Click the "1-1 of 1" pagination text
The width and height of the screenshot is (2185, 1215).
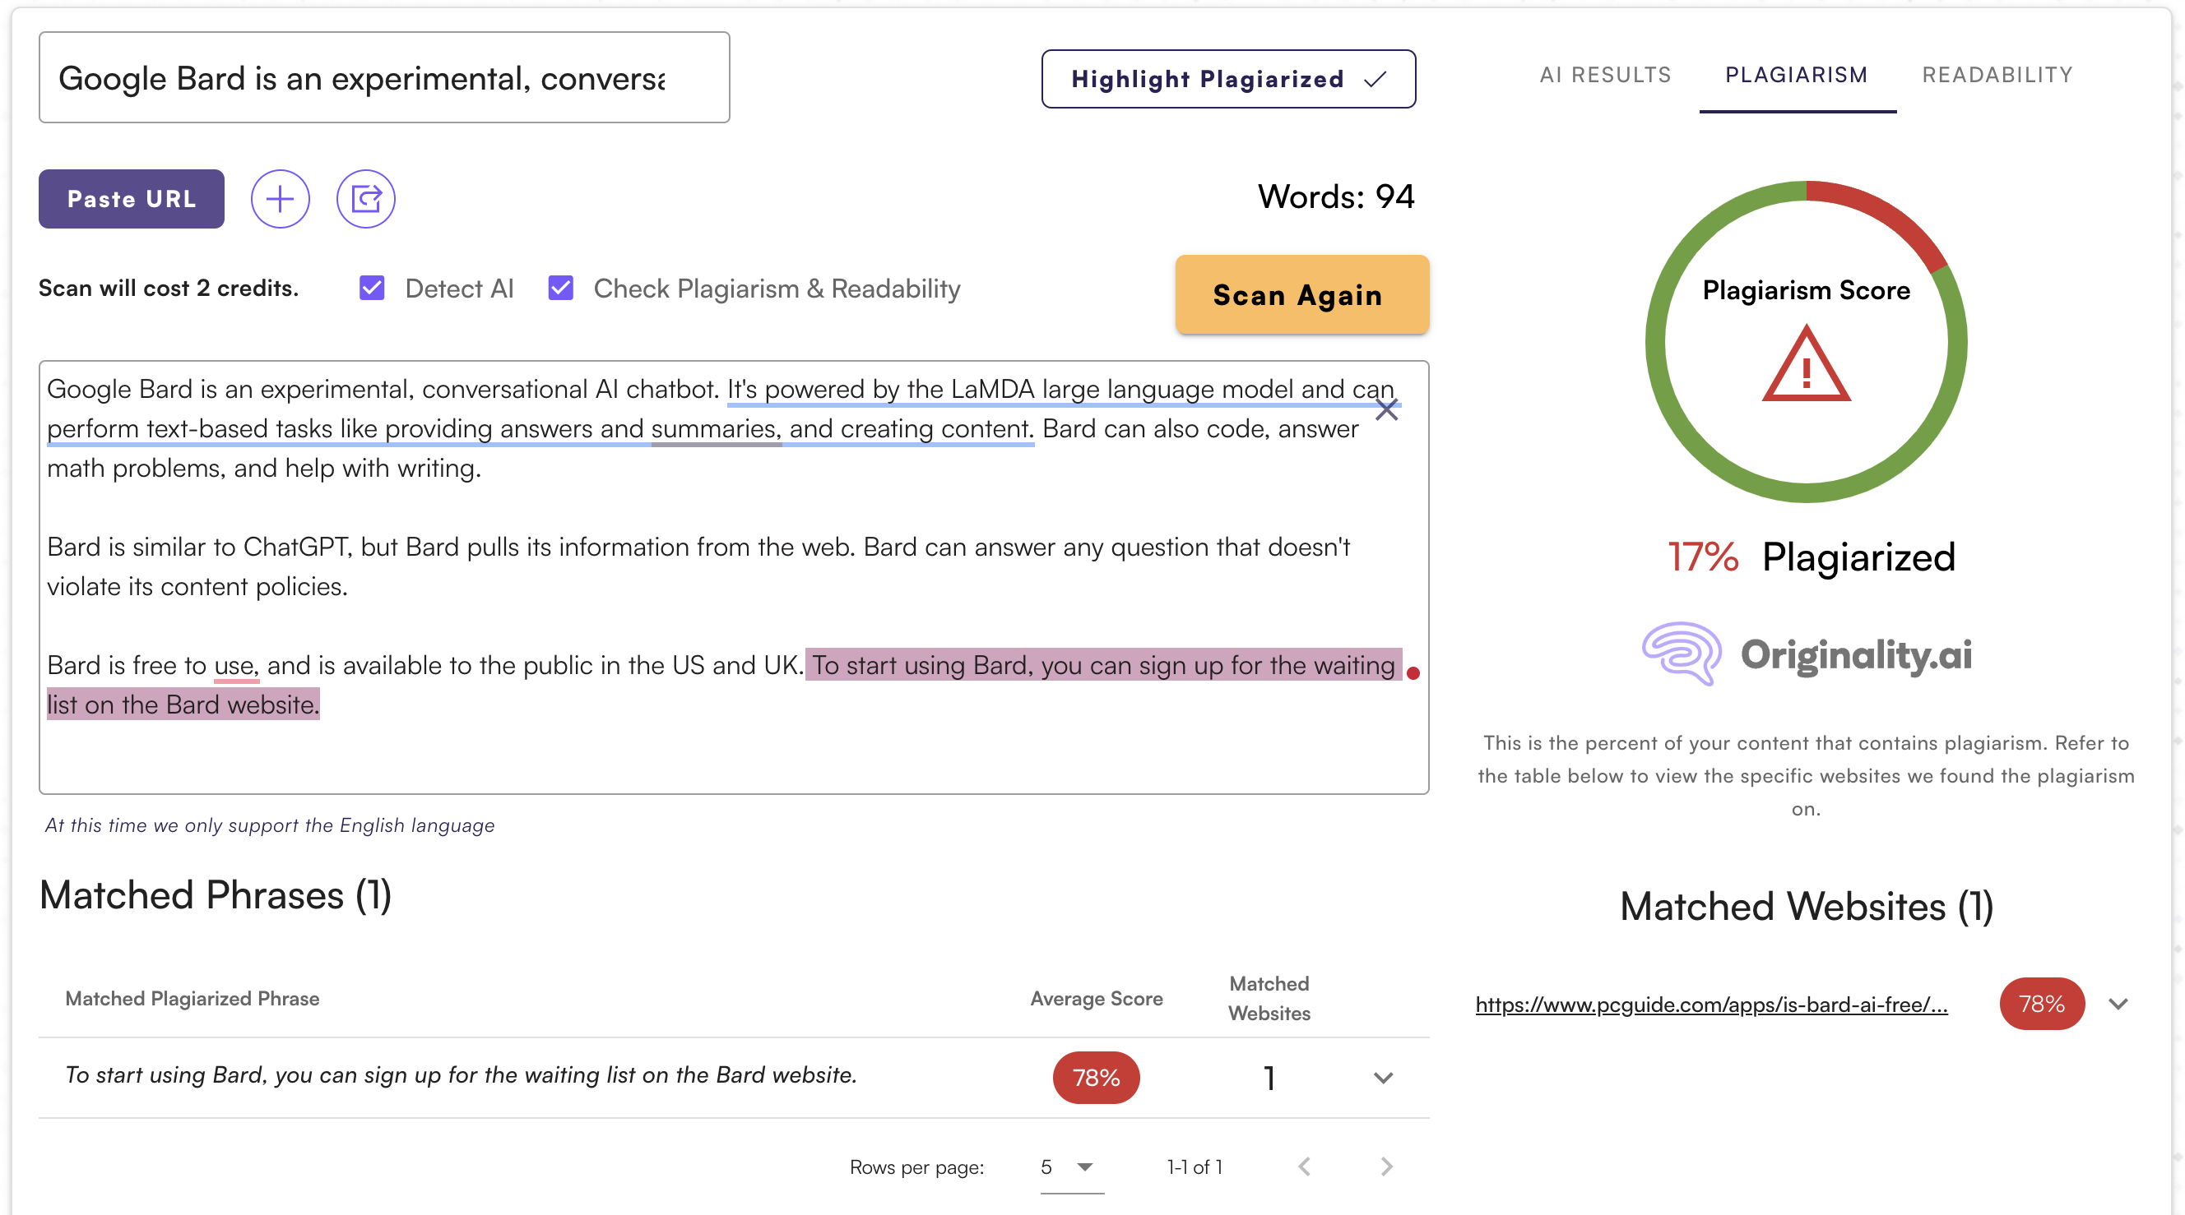tap(1195, 1166)
